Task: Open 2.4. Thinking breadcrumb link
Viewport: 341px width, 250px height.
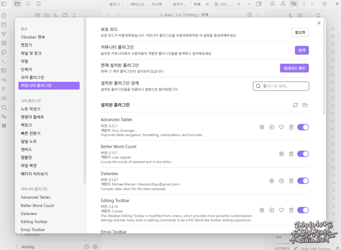Action: click(x=186, y=15)
